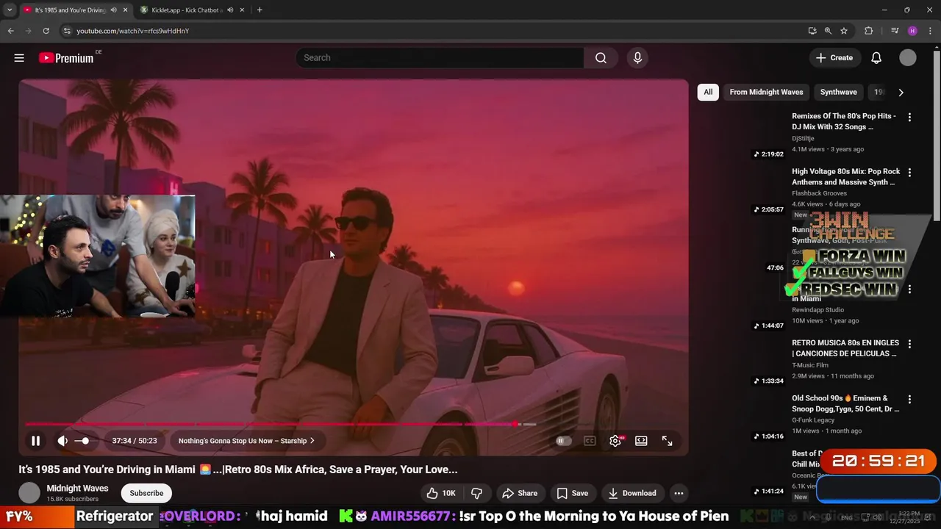Click the Share button
941x529 pixels.
520,493
